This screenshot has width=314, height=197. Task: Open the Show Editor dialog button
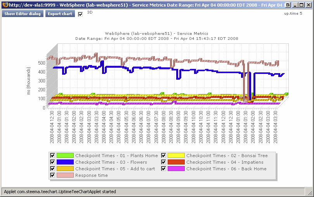click(x=23, y=14)
